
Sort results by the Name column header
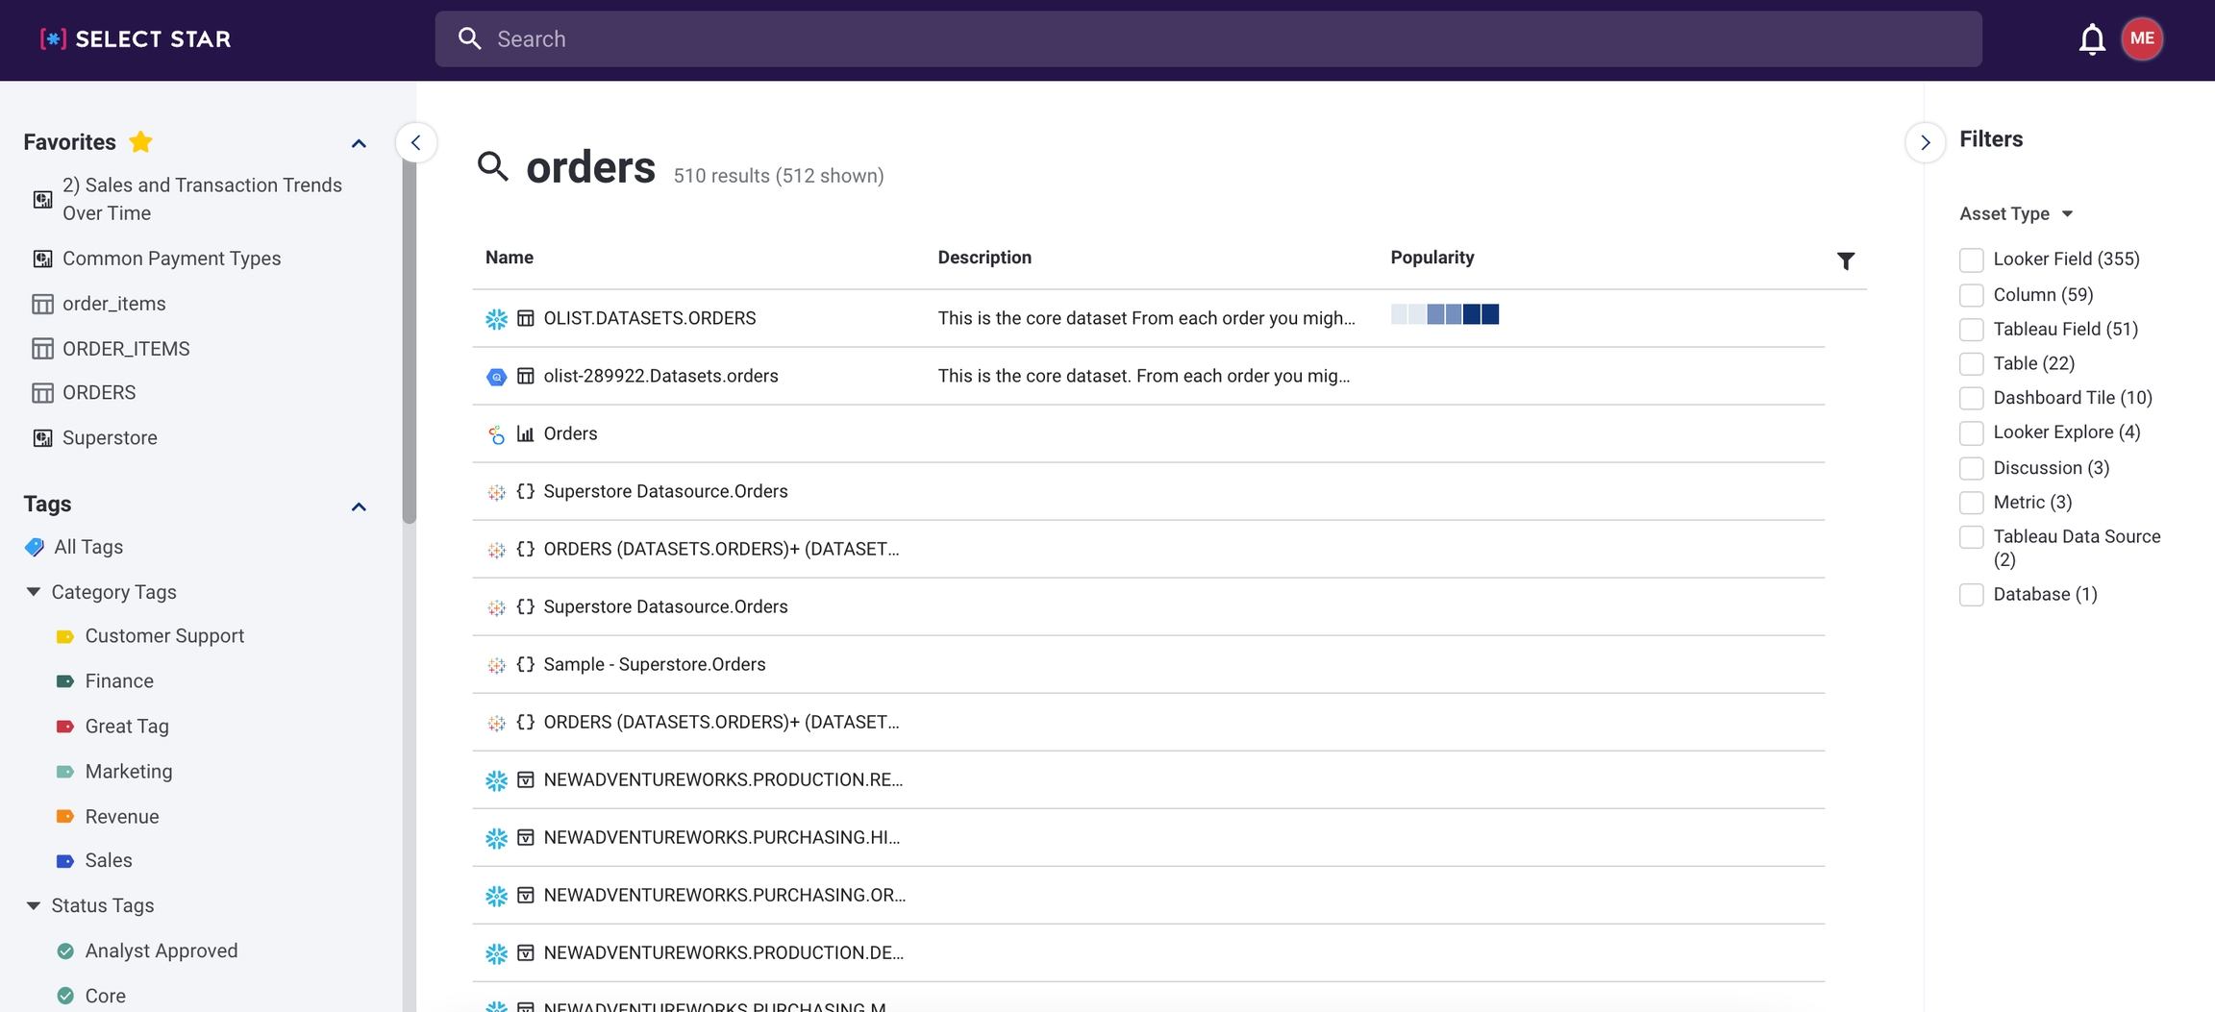click(509, 258)
